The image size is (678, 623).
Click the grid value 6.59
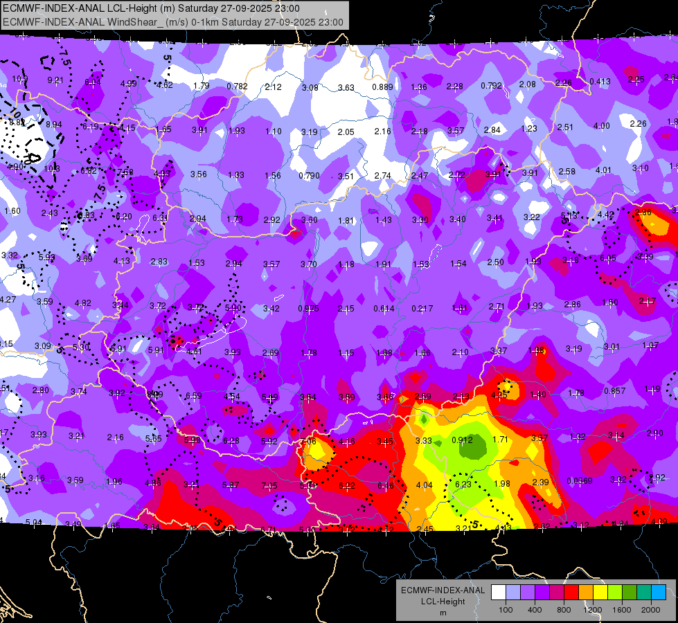[x=194, y=395]
